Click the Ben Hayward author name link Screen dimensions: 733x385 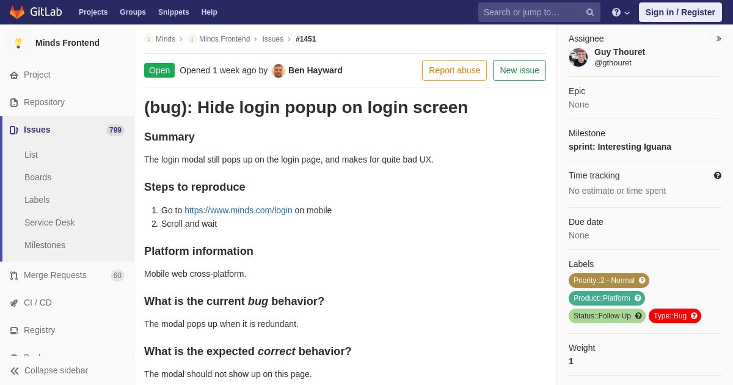(315, 70)
